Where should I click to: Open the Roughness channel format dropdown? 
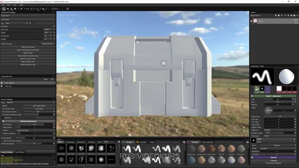coord(48,36)
